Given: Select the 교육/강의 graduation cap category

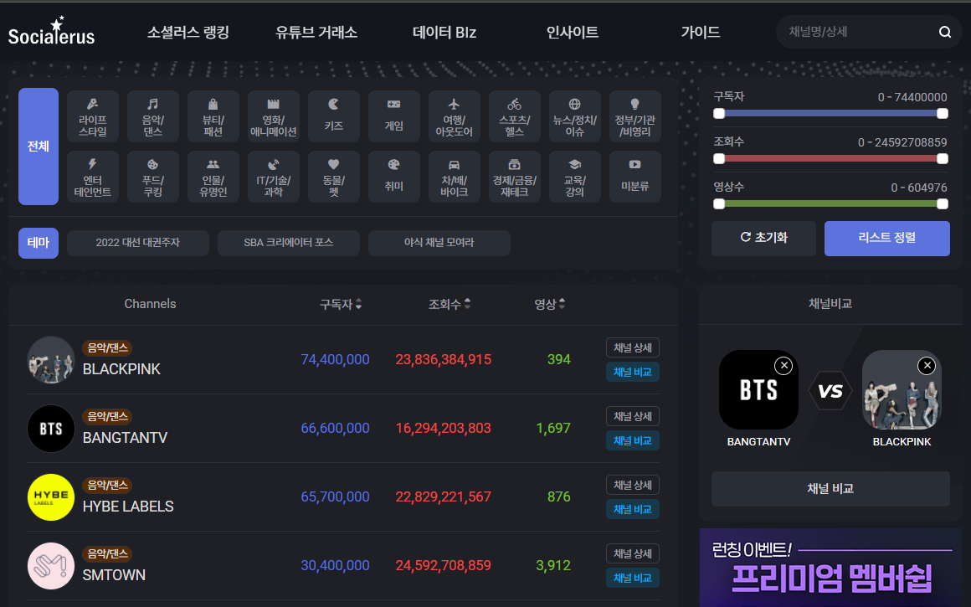Looking at the screenshot, I should (x=575, y=177).
